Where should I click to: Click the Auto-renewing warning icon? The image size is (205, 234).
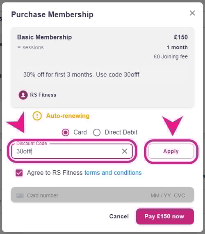coord(37,116)
